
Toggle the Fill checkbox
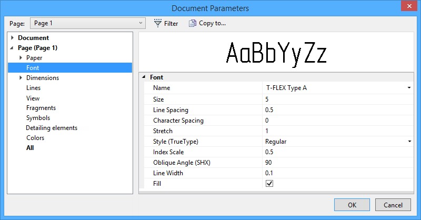point(269,183)
